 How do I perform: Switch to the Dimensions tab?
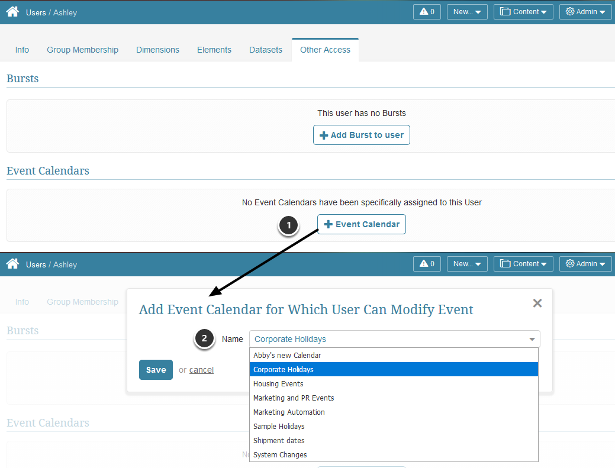(x=157, y=50)
